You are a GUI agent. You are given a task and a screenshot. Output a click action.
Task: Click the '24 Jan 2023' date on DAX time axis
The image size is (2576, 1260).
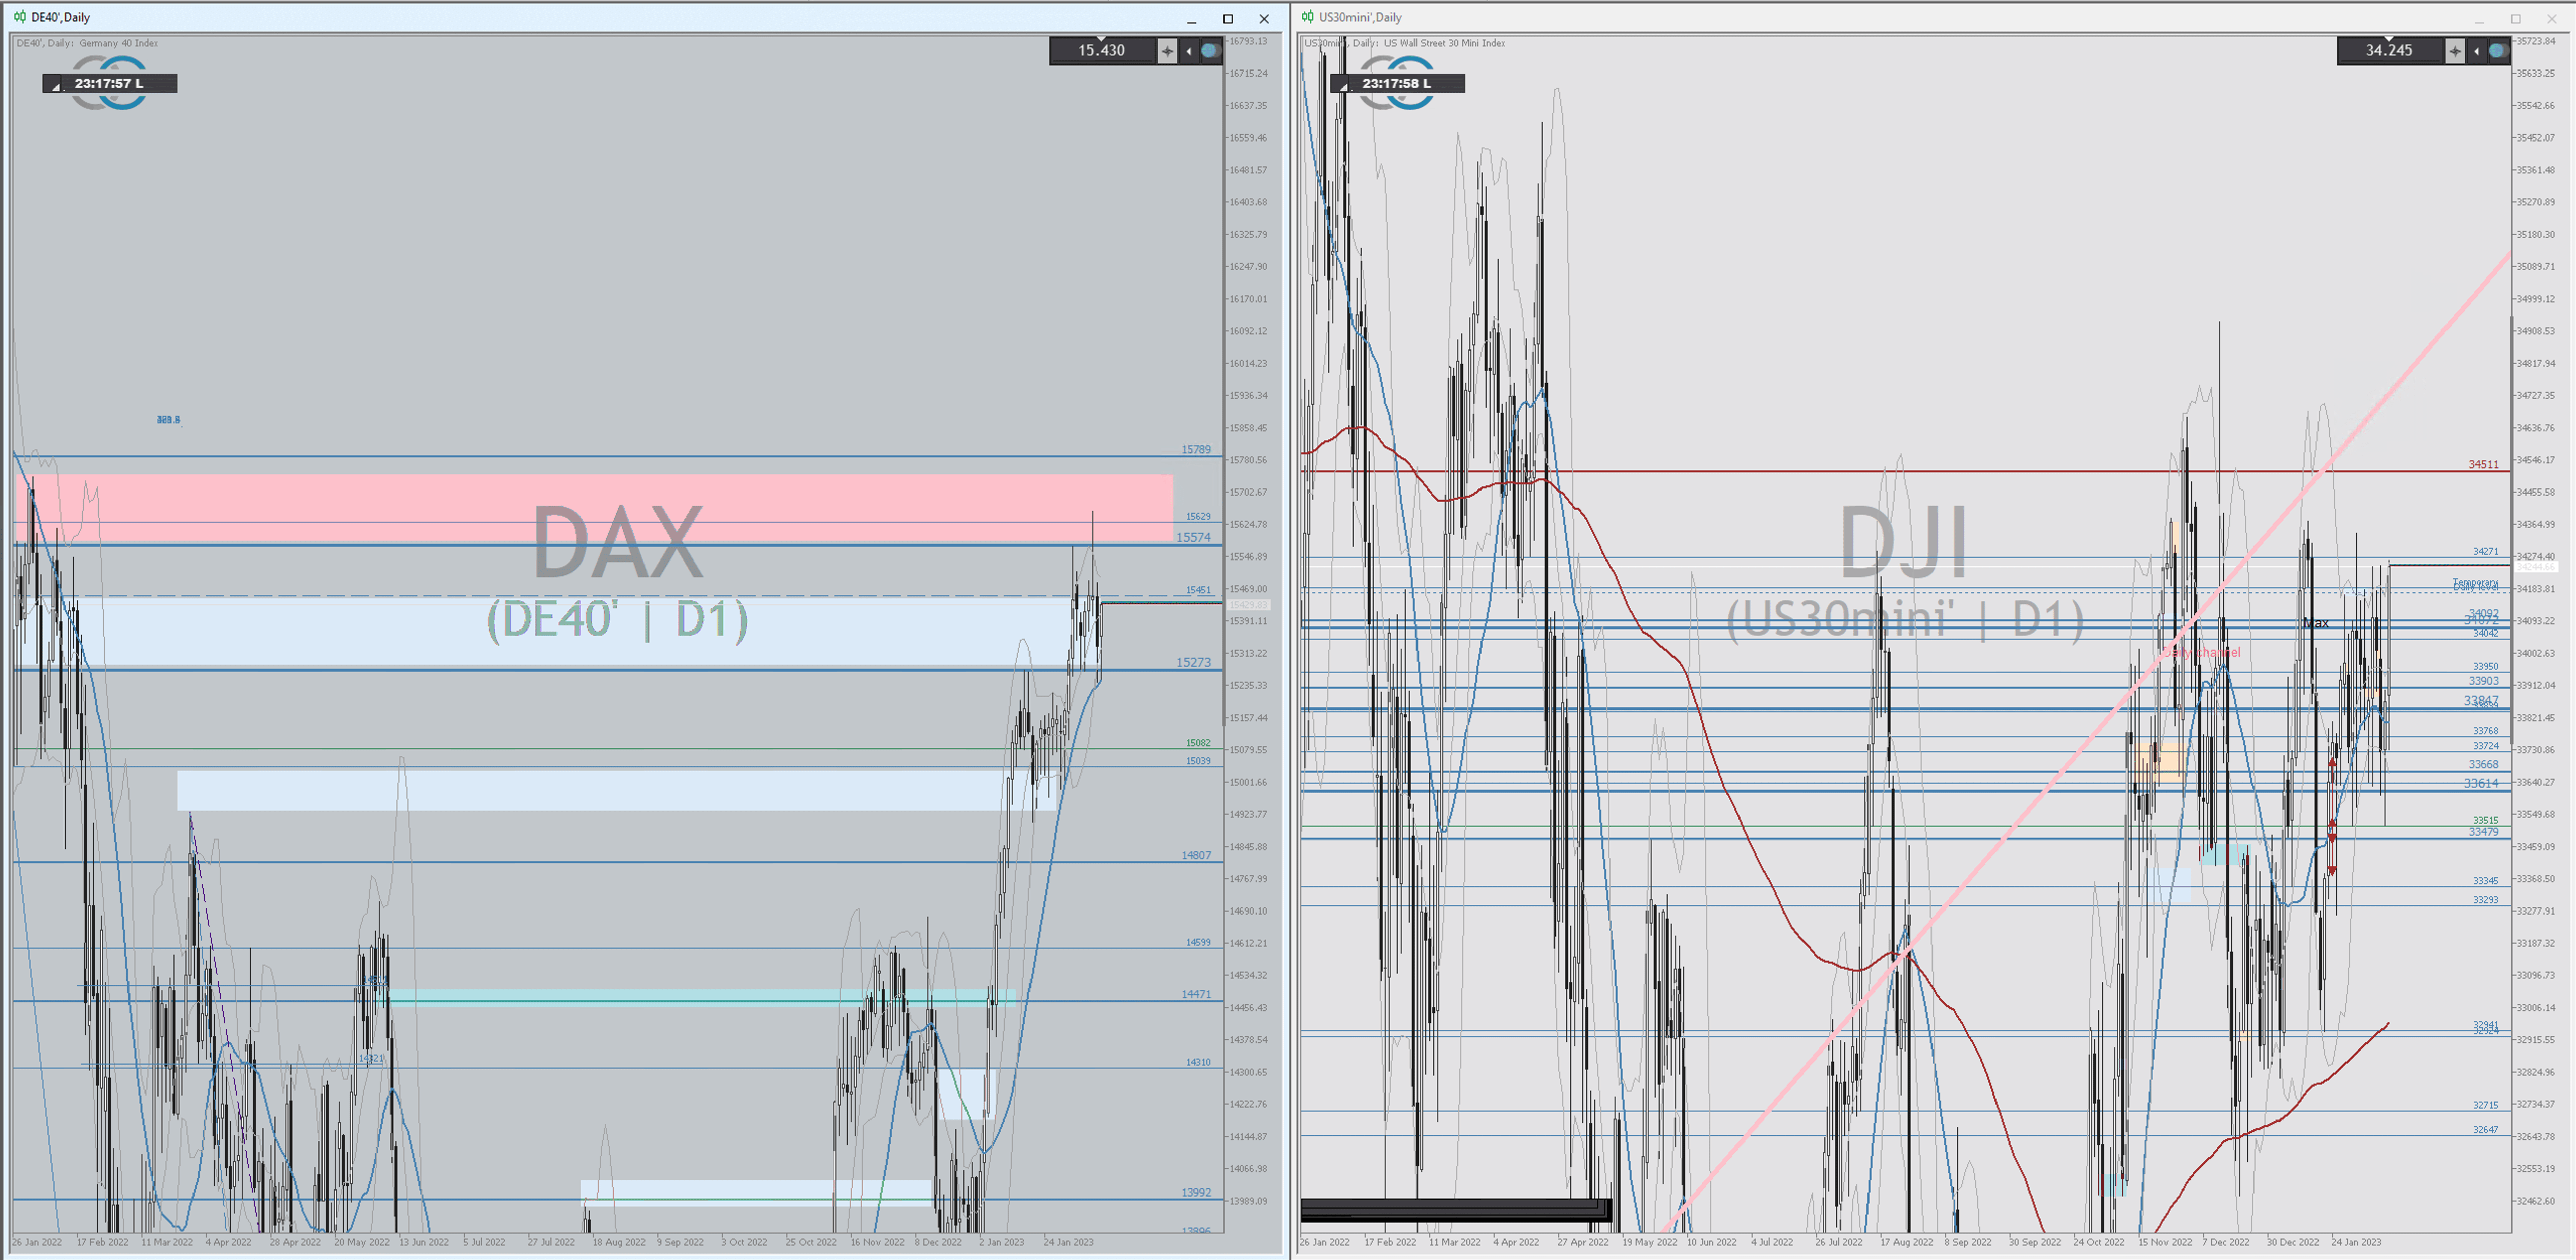(1068, 1242)
